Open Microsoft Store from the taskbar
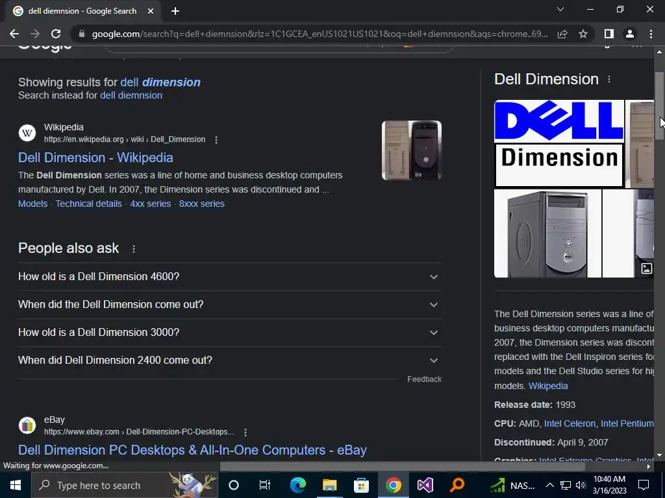665x498 pixels. click(x=361, y=485)
